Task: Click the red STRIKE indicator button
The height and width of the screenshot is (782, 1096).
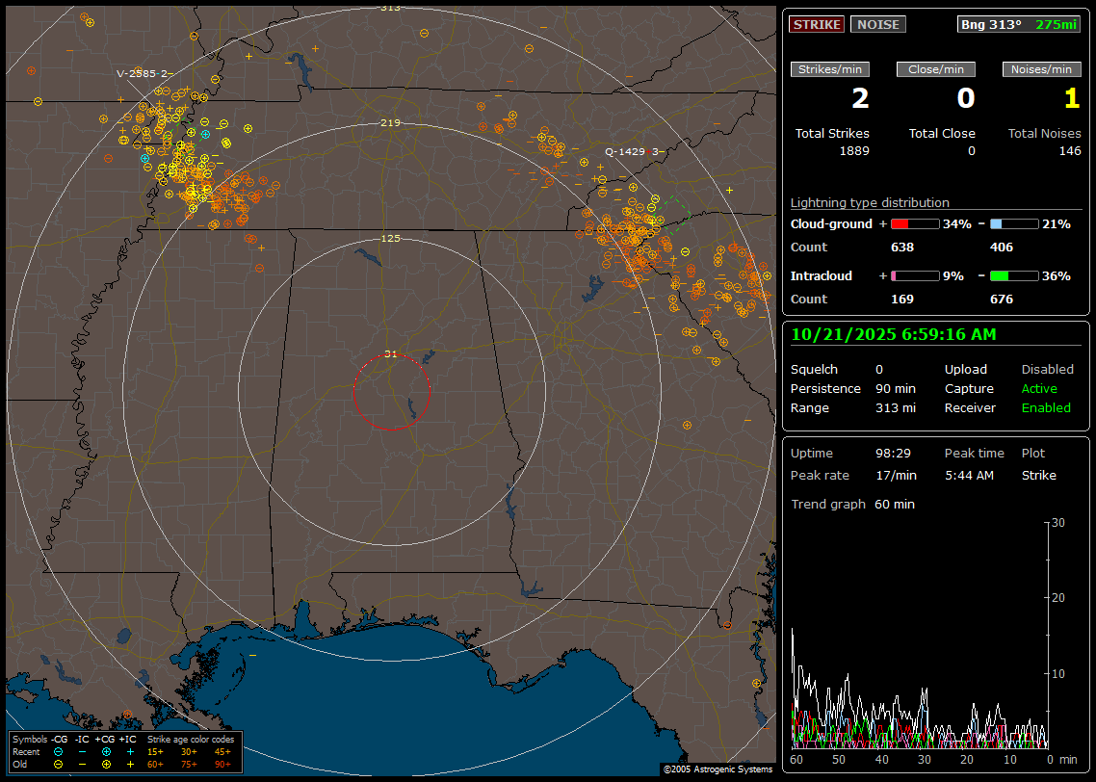Action: 817,24
